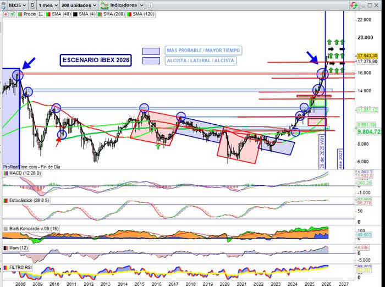This screenshot has height=287, width=385.
Task: Click the Indicadores chart icon
Action: [105, 4]
